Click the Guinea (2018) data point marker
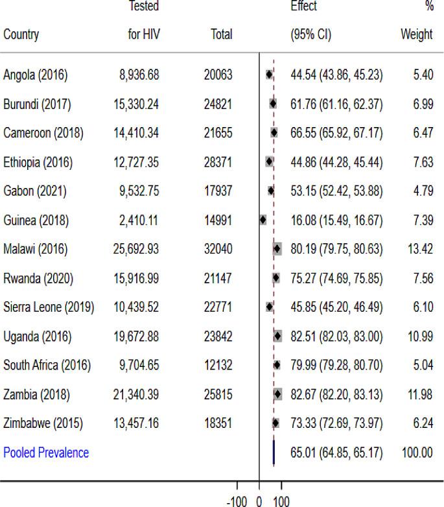444x507 pixels. [263, 220]
